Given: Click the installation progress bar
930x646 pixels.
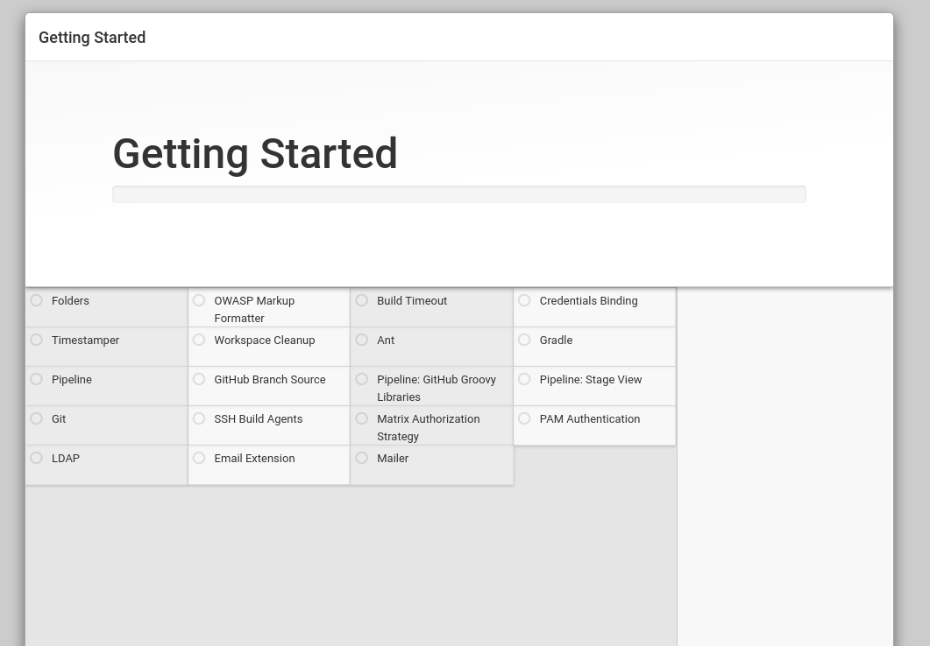Looking at the screenshot, I should coord(458,194).
